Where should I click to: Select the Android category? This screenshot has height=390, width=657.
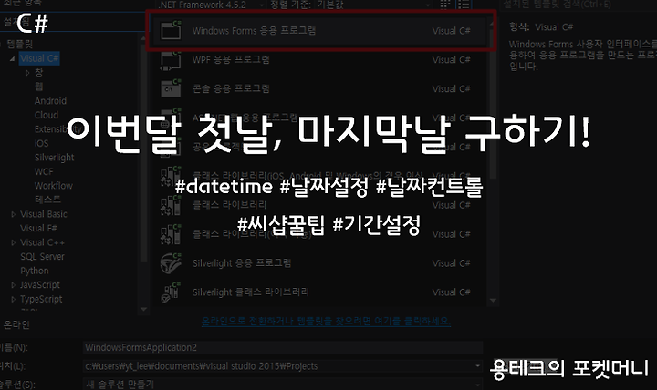[50, 101]
